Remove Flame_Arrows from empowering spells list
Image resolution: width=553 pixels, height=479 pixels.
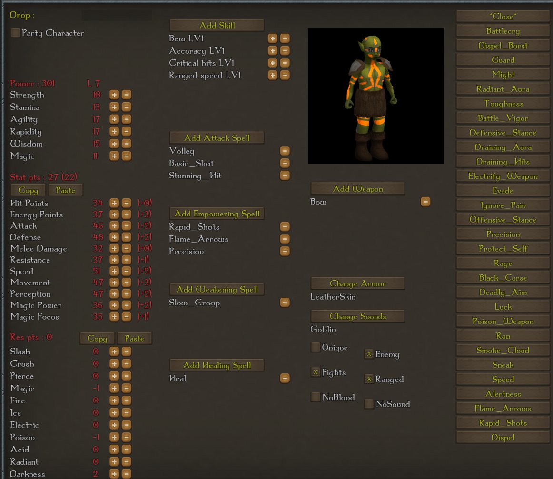coord(285,239)
